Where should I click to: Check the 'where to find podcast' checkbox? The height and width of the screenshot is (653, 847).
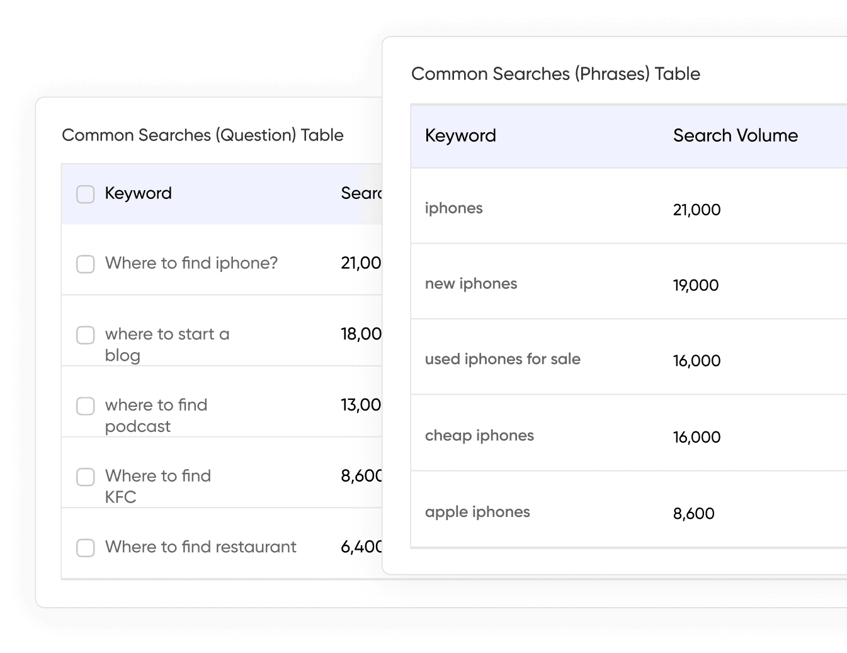(x=85, y=406)
